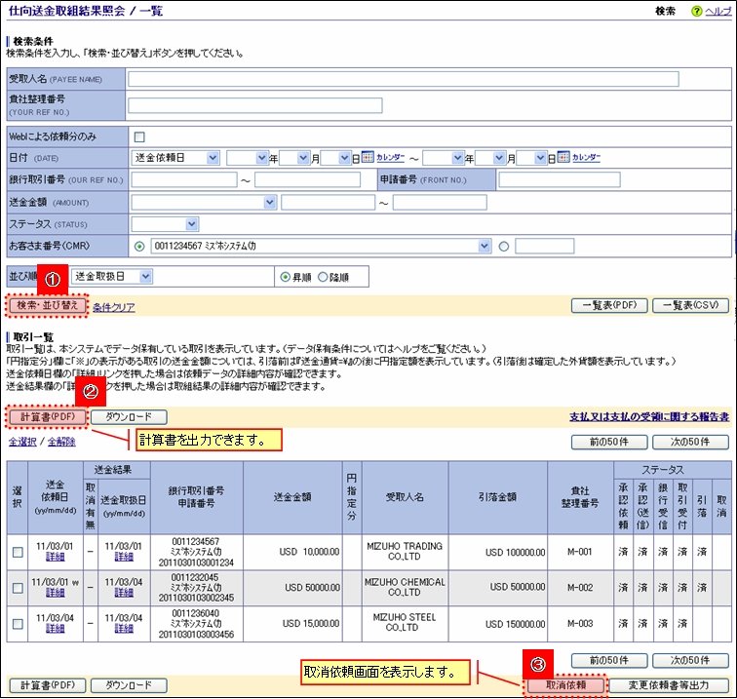Open the 送金依頼日 date type dropdown
This screenshot has width=737, height=699.
coord(175,158)
